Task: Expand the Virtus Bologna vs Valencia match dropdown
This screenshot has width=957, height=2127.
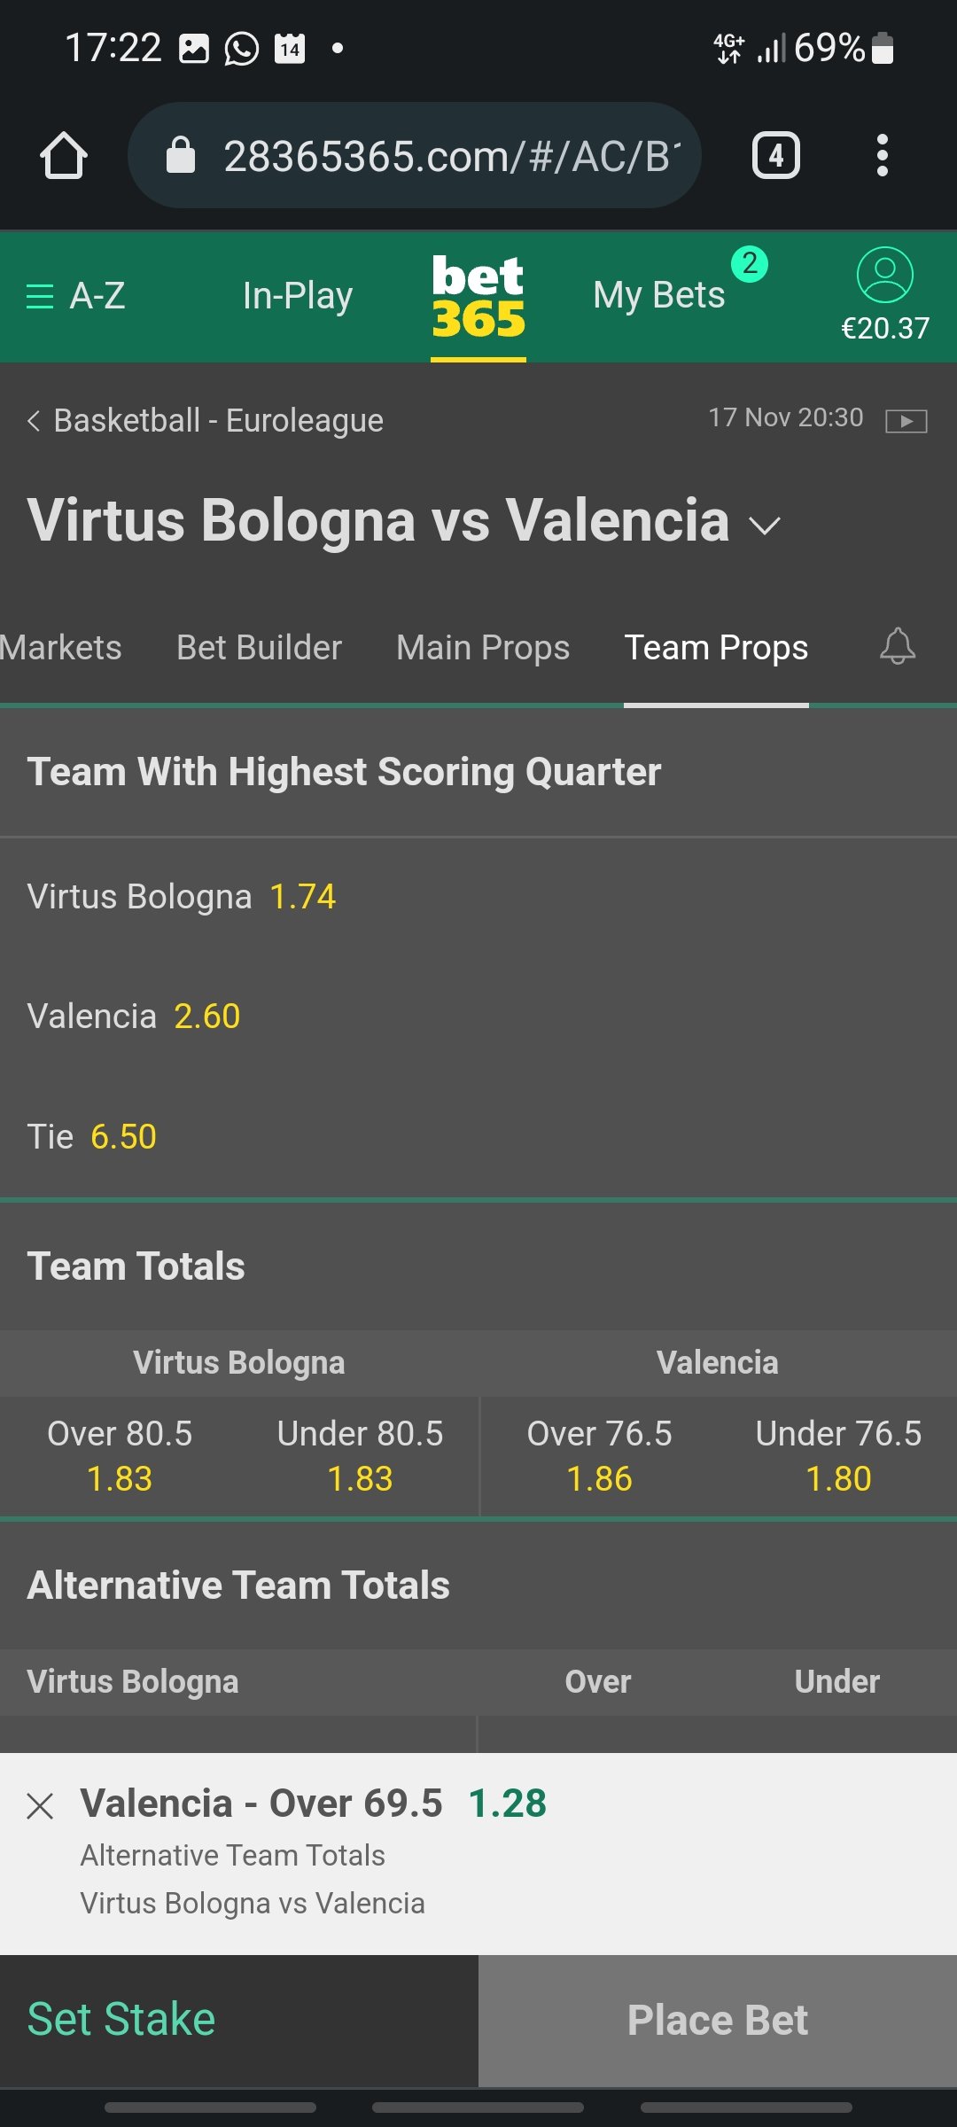Action: (764, 525)
